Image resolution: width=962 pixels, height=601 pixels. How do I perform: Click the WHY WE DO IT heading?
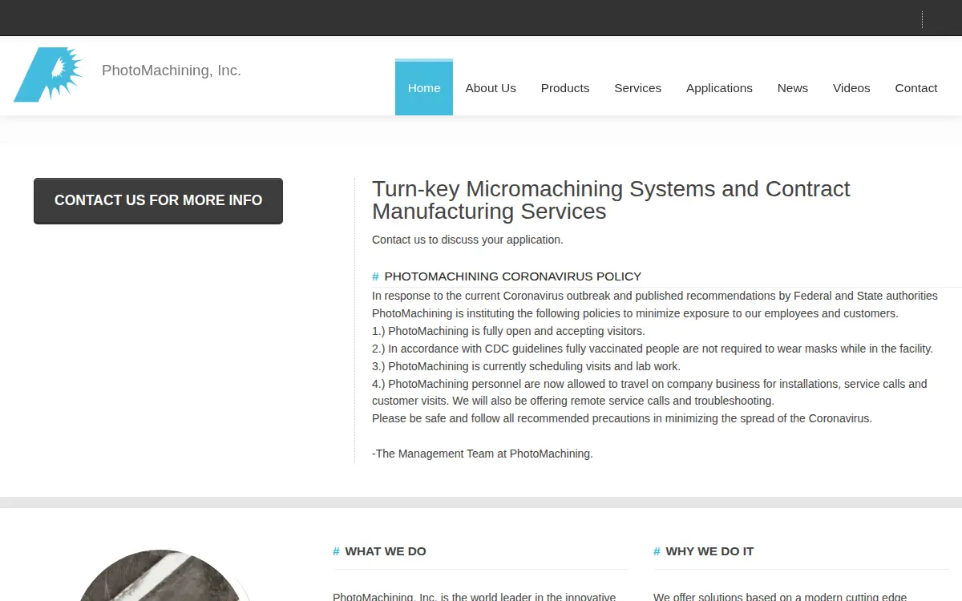(709, 551)
